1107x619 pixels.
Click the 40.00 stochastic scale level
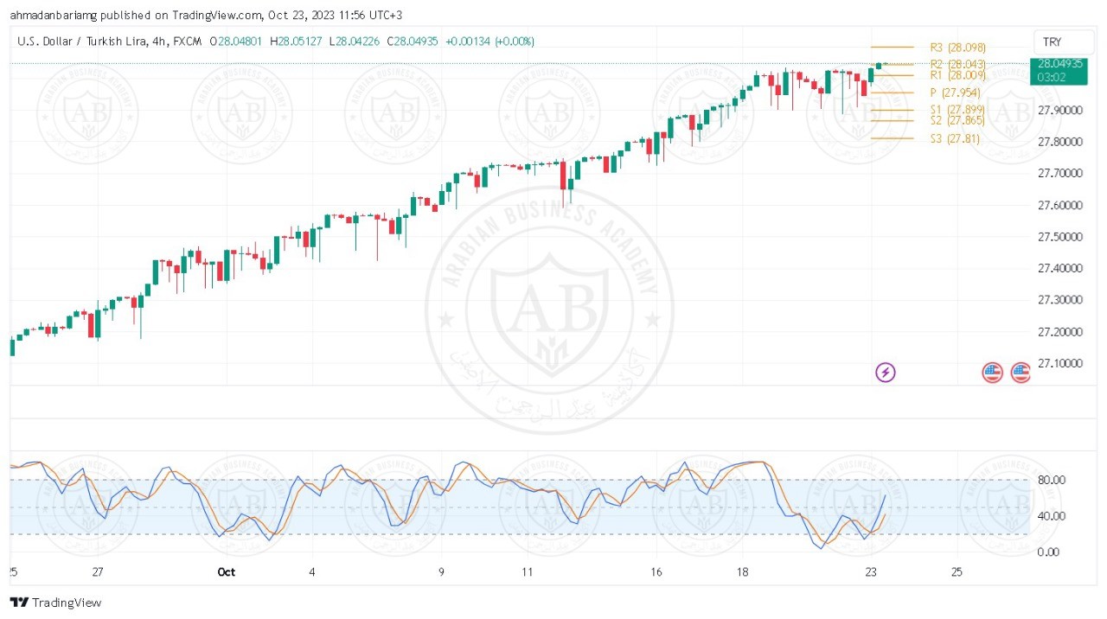[x=1051, y=516]
